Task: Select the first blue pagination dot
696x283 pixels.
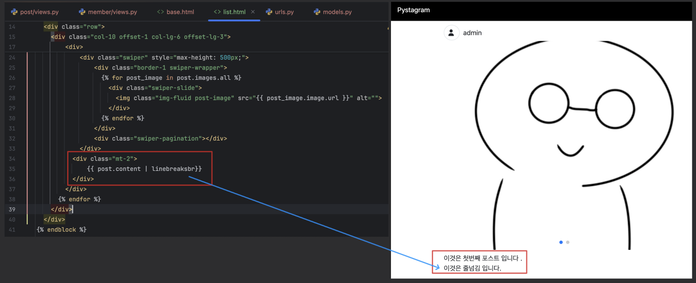Action: pos(561,242)
